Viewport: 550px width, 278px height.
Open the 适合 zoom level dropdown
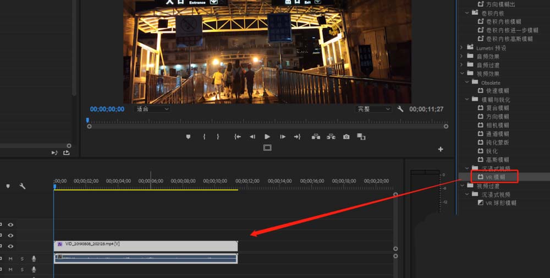point(152,109)
